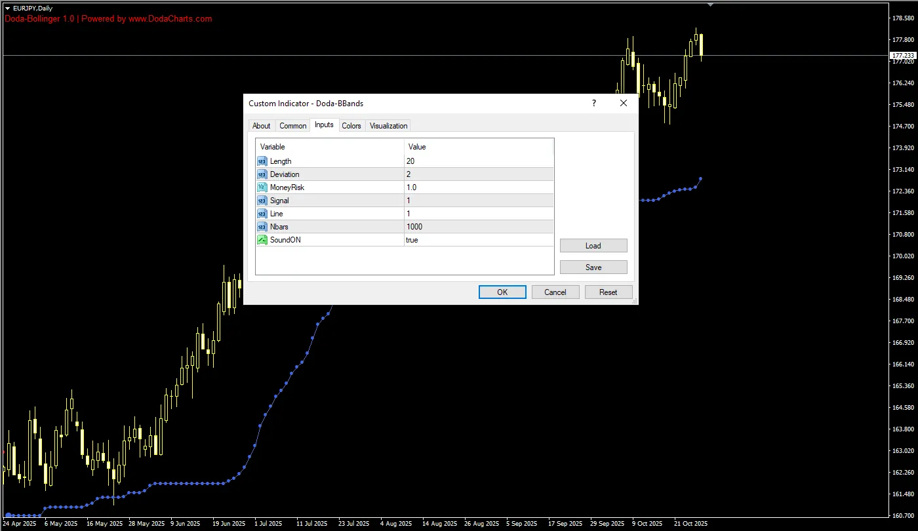Click the SoundON boolean icon
The width and height of the screenshot is (918, 531).
[262, 240]
